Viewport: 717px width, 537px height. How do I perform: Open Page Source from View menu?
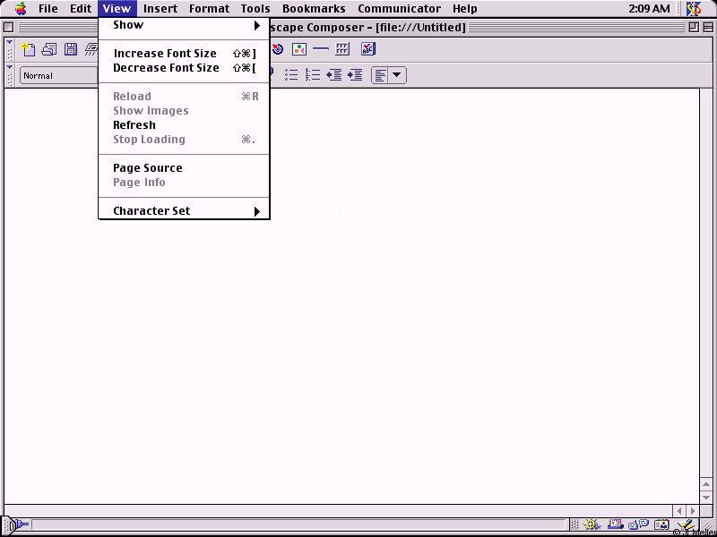tap(184, 168)
